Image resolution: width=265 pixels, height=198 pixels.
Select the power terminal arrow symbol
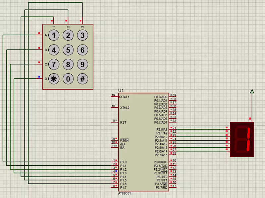click(x=252, y=91)
